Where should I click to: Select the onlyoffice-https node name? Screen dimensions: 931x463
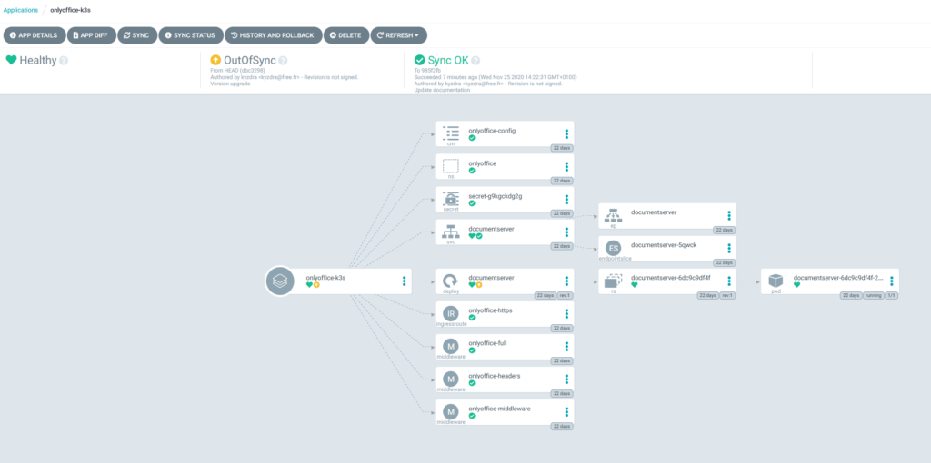point(490,310)
